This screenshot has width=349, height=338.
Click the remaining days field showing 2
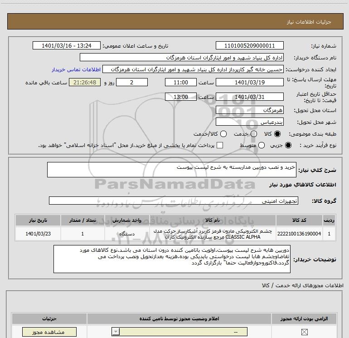(132, 82)
